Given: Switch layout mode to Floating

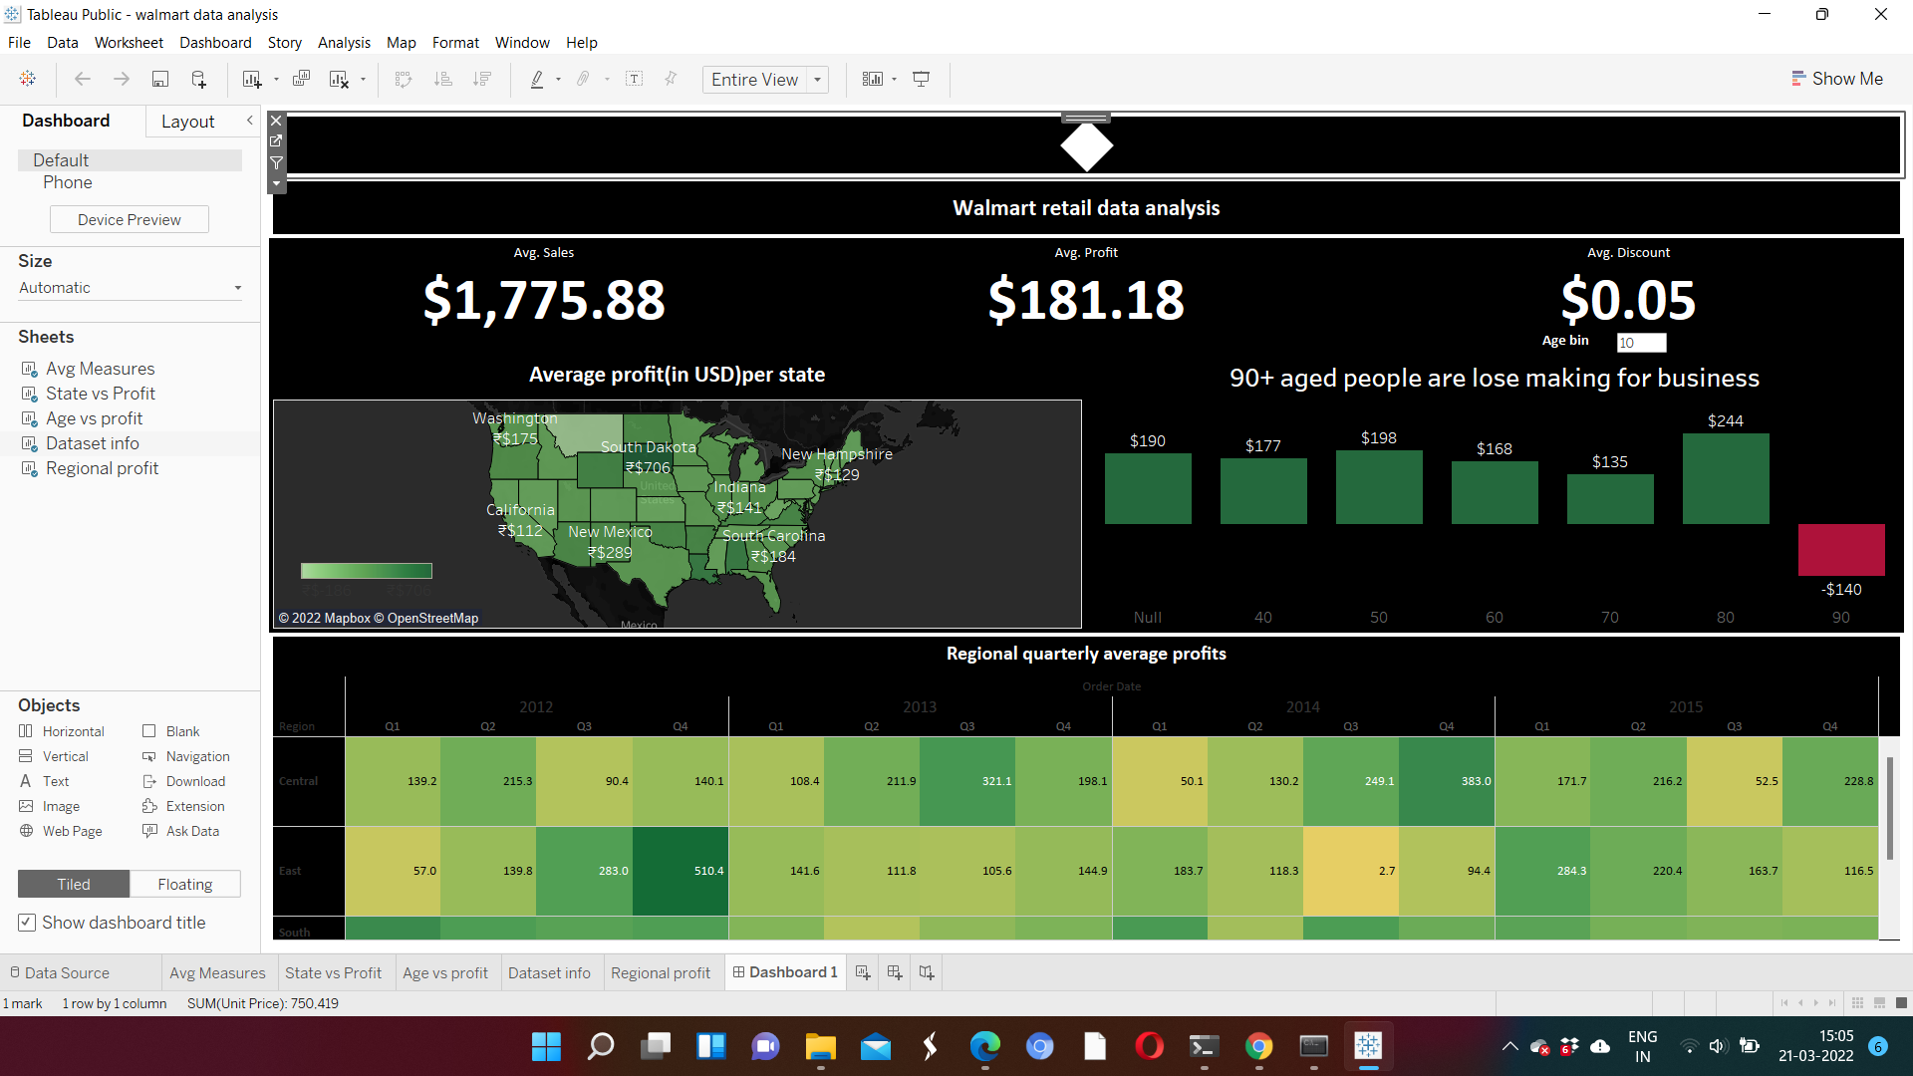Looking at the screenshot, I should pos(184,884).
